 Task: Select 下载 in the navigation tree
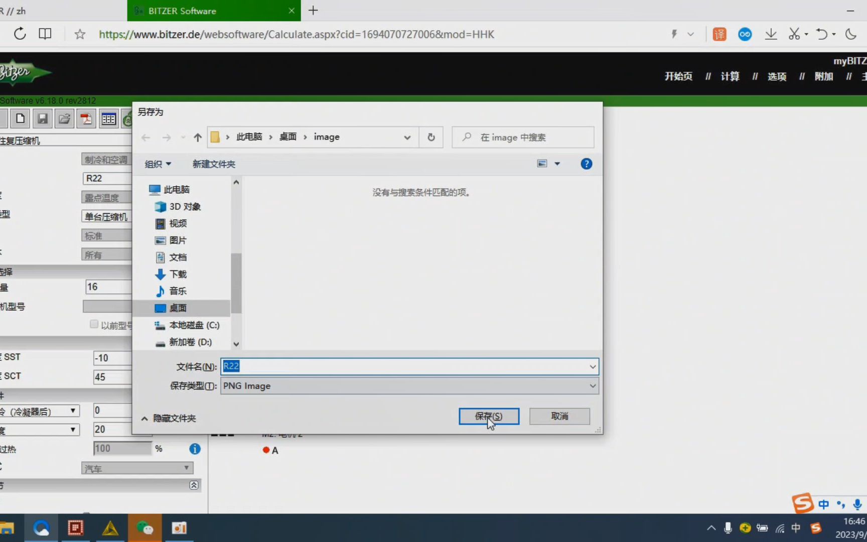pyautogui.click(x=171, y=274)
